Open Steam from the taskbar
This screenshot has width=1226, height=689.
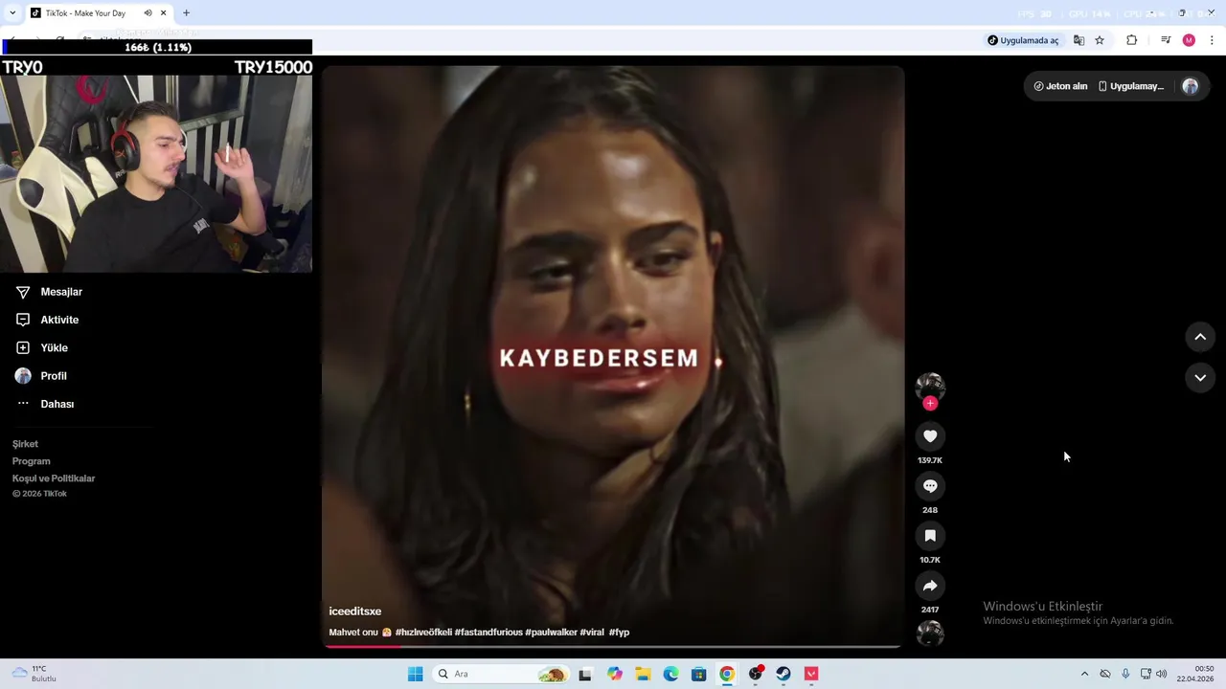pos(783,674)
